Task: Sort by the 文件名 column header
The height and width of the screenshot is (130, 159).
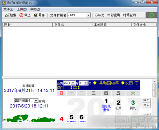Action: coord(72,25)
